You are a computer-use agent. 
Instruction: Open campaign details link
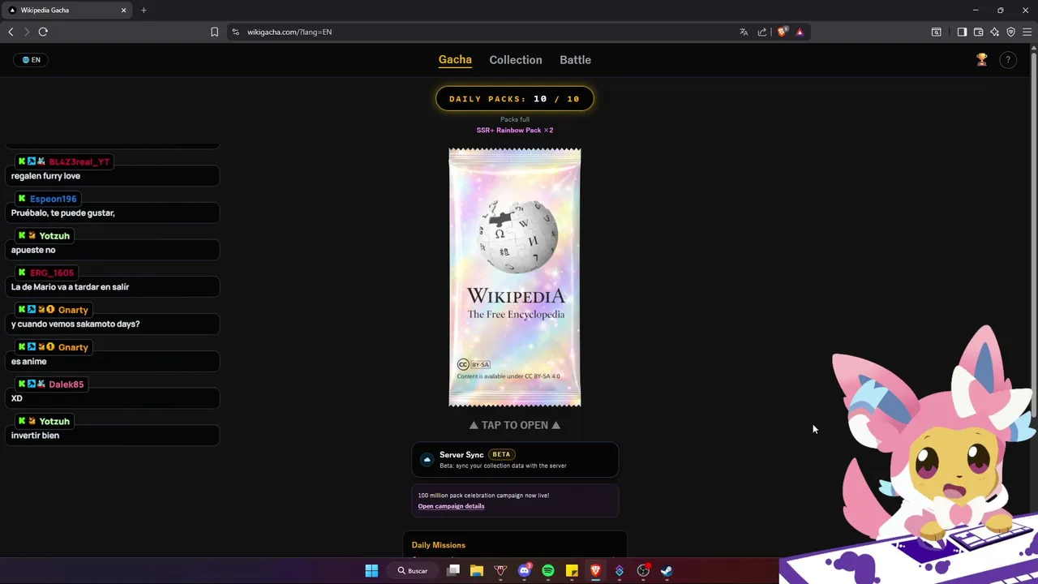tap(451, 506)
